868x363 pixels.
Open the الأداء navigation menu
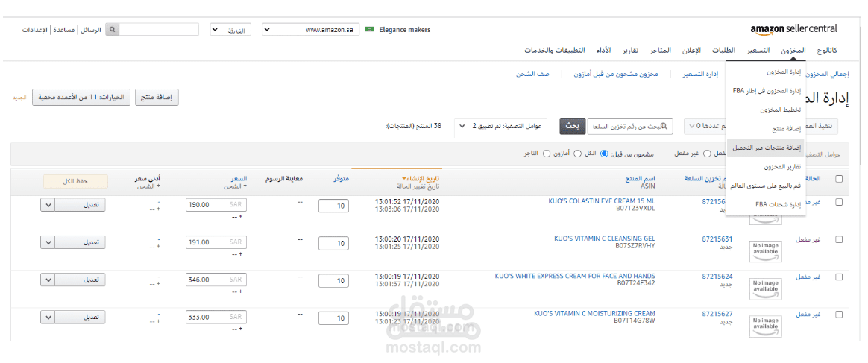point(603,51)
